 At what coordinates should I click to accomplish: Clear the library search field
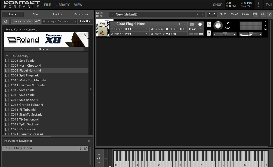coord(75,21)
